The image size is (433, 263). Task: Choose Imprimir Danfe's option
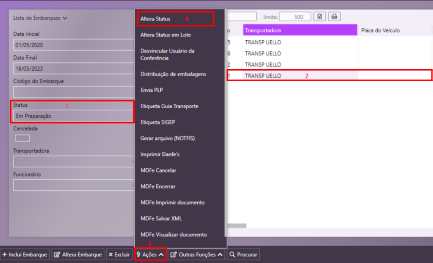coord(160,154)
